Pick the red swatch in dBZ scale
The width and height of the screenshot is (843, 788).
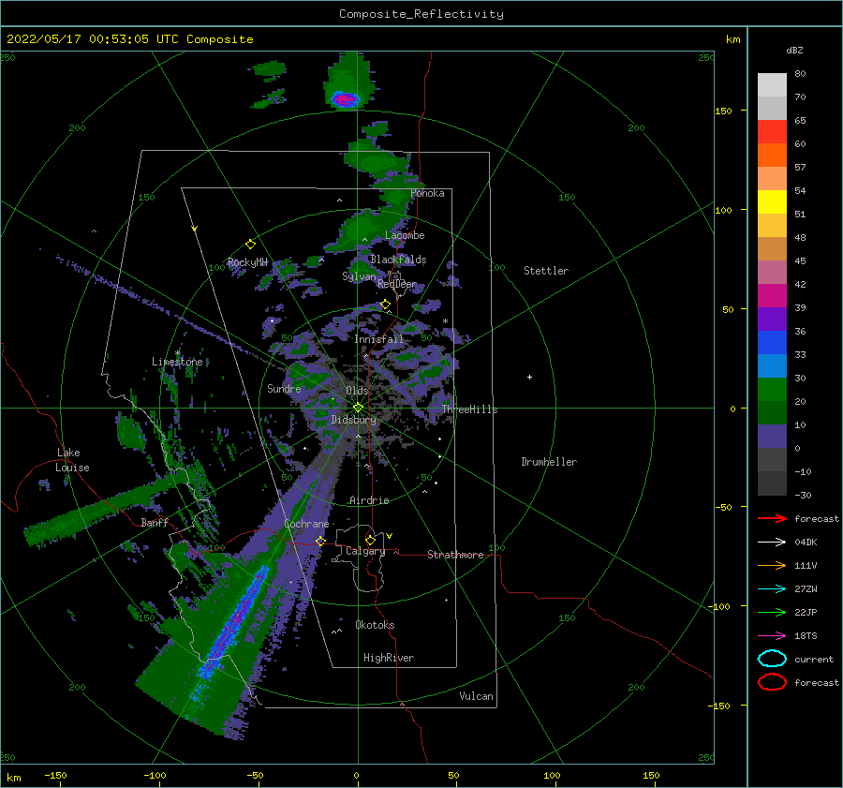pyautogui.click(x=772, y=132)
